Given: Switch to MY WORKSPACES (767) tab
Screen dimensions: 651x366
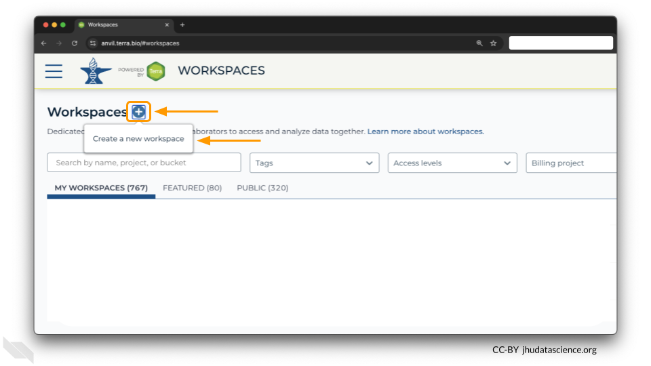Looking at the screenshot, I should [101, 188].
